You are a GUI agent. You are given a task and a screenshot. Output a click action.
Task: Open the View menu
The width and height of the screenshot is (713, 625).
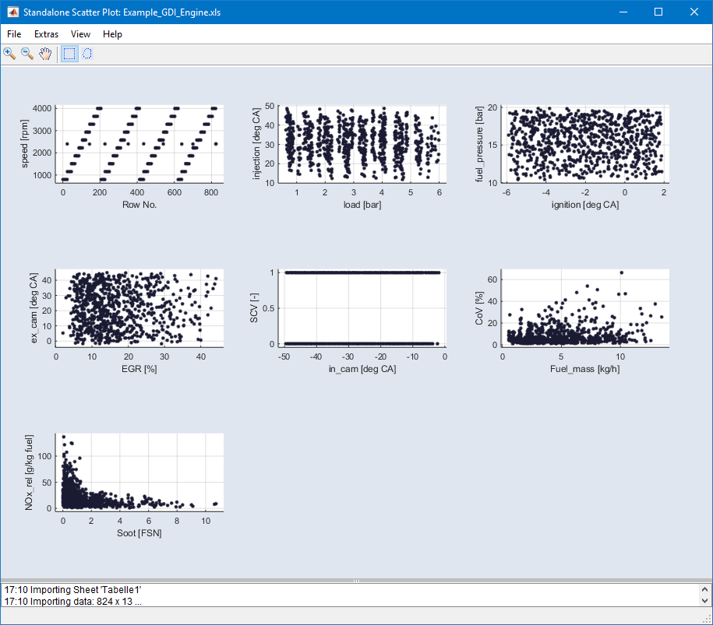(80, 34)
